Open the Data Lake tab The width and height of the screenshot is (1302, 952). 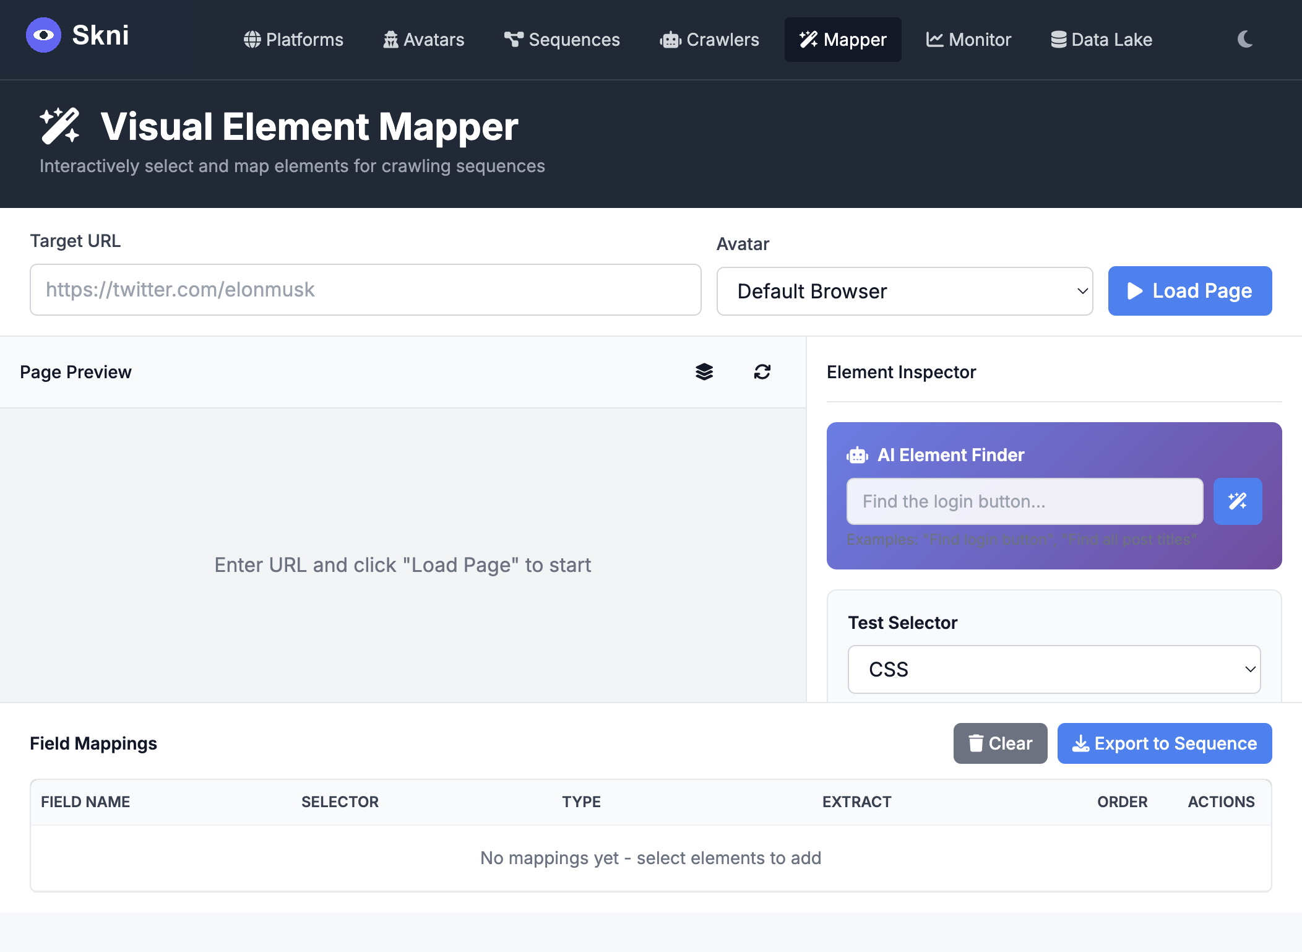pos(1102,40)
